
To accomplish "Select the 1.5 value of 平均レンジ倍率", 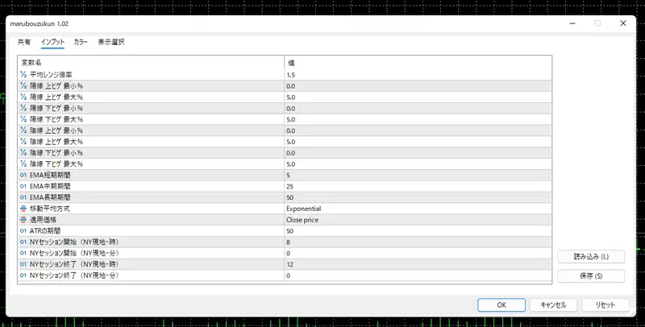I will click(x=417, y=75).
